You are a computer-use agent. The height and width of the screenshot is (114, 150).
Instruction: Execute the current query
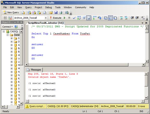coord(55,18)
